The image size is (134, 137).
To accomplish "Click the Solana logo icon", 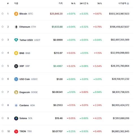I will 16,119.
